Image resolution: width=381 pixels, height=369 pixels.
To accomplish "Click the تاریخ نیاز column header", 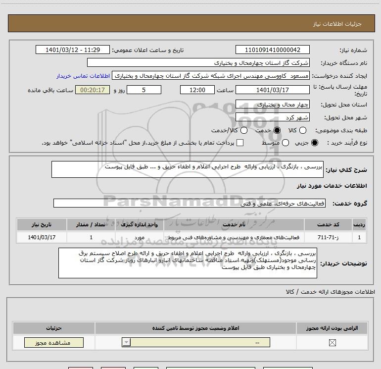I will pyautogui.click(x=42, y=224).
